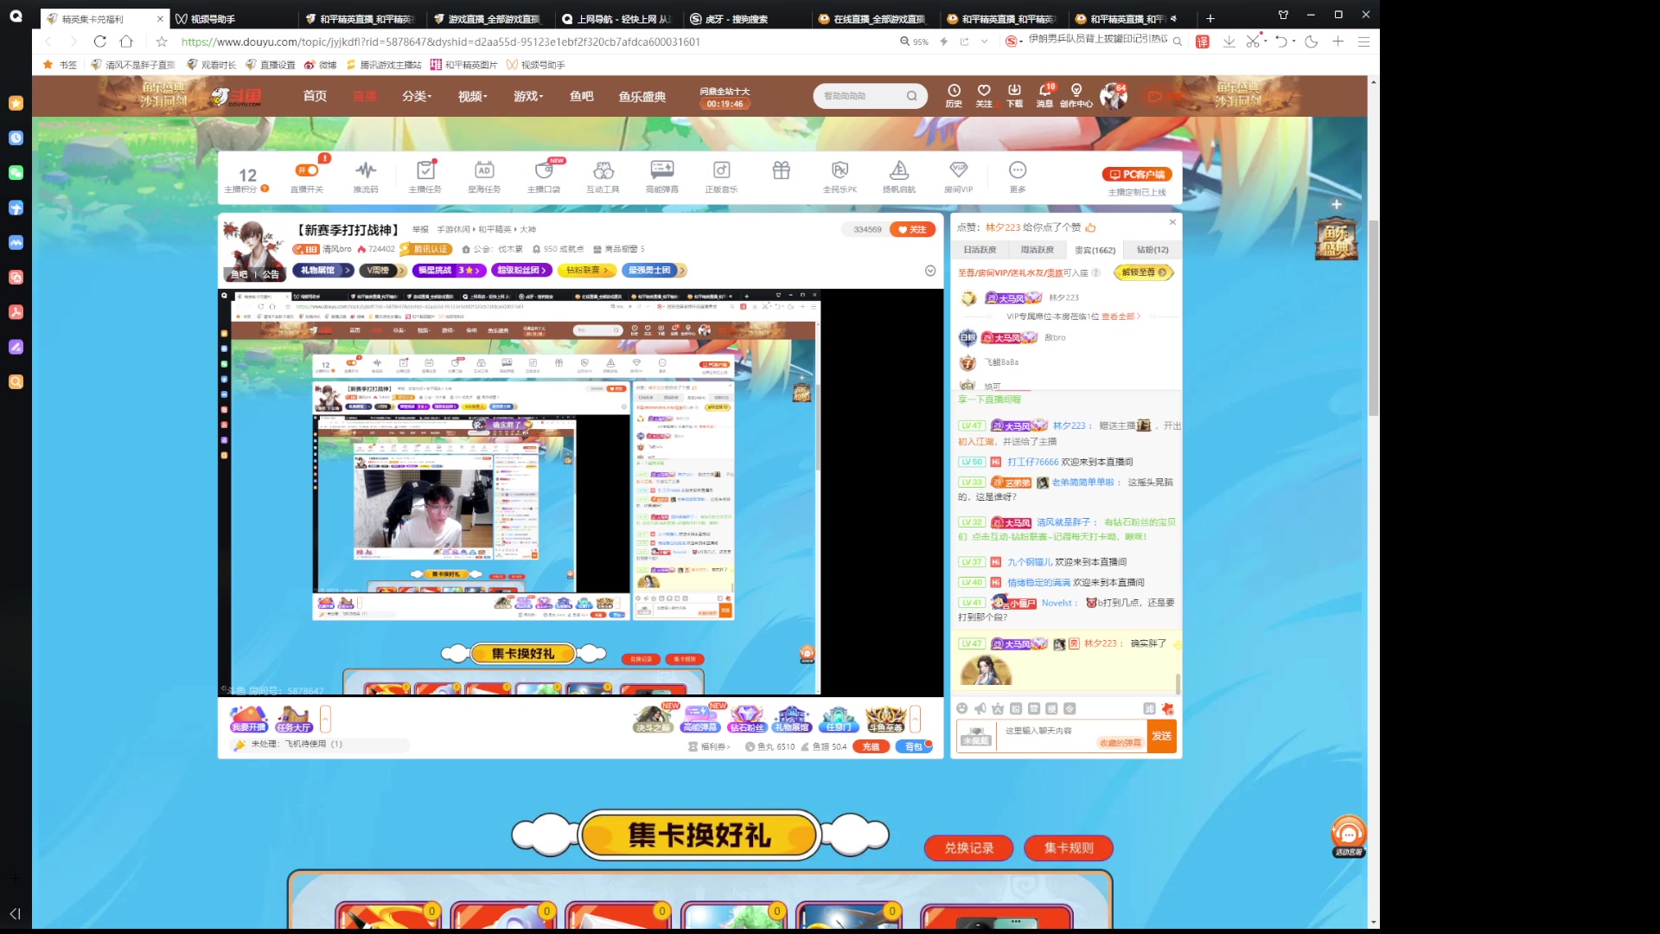Click the 集卡规则 button
The width and height of the screenshot is (1660, 934).
[1069, 848]
